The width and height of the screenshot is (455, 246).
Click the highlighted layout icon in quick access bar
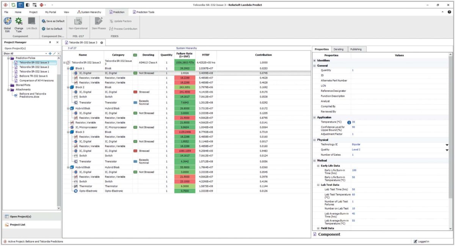pos(20,5)
